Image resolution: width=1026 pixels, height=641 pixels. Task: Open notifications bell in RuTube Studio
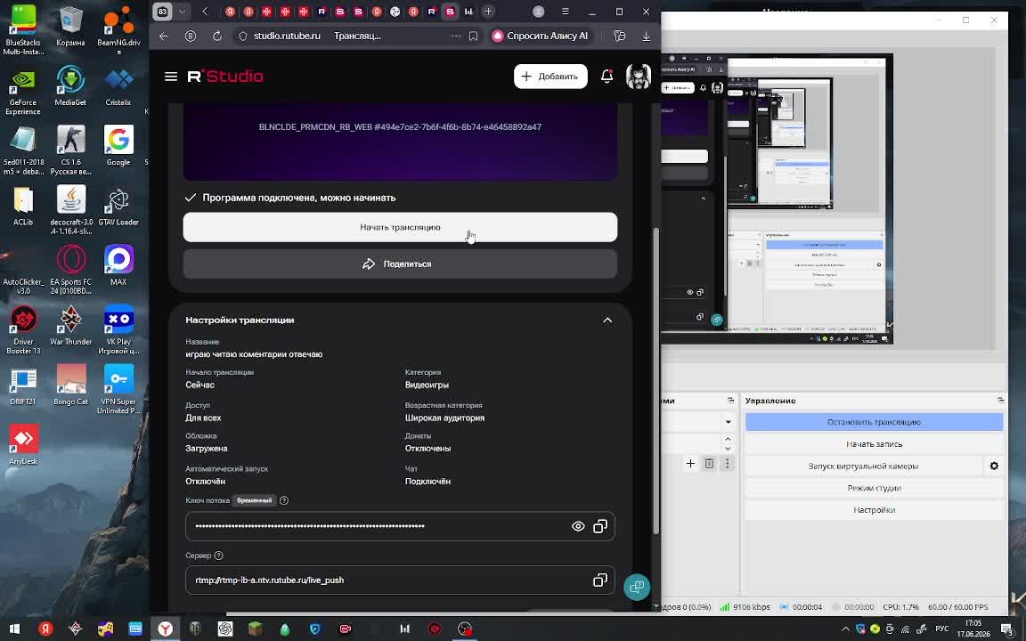[607, 77]
